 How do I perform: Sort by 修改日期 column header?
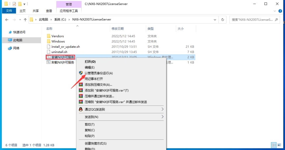(118, 29)
